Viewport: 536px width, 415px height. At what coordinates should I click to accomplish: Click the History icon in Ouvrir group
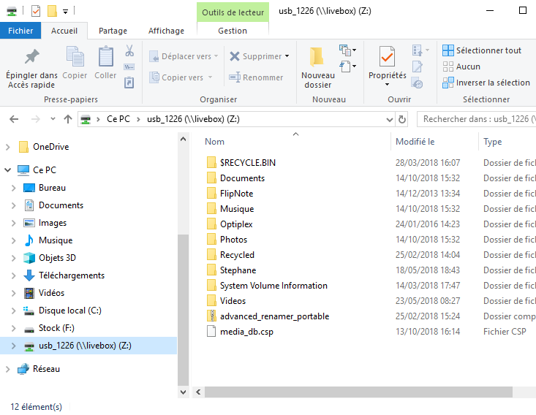418,83
